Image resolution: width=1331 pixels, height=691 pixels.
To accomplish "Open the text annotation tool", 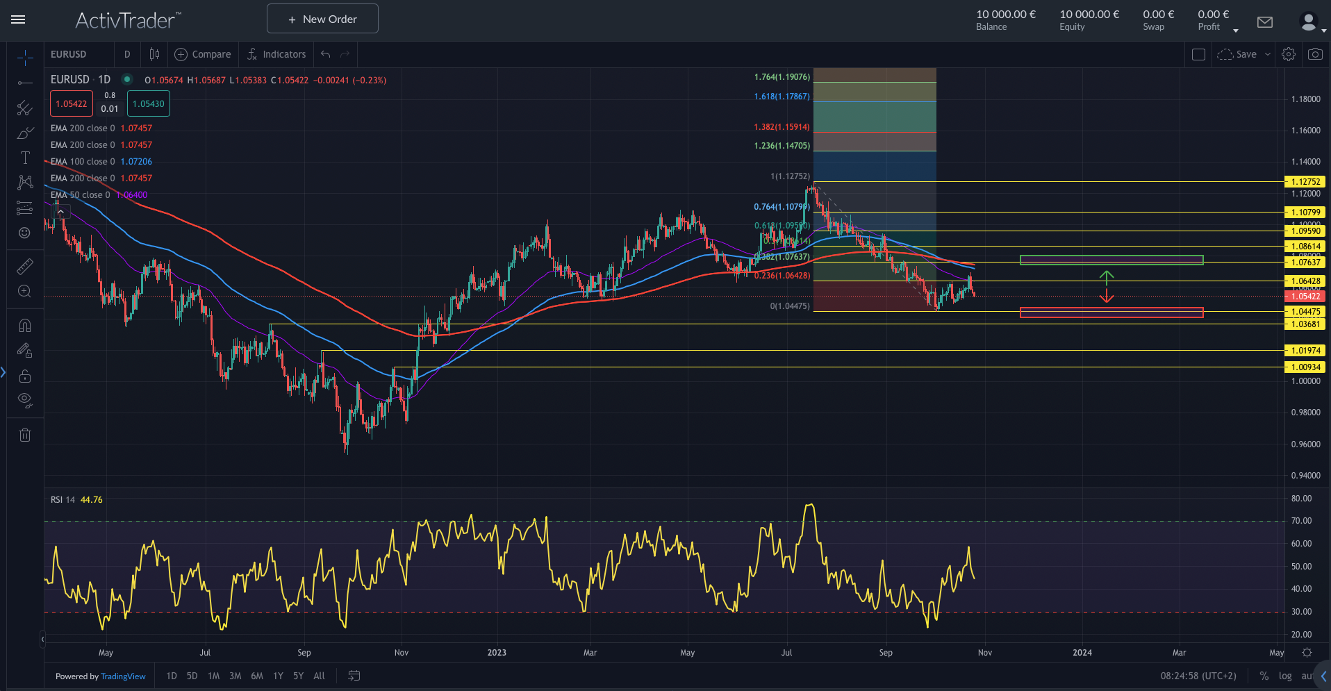I will [x=25, y=158].
